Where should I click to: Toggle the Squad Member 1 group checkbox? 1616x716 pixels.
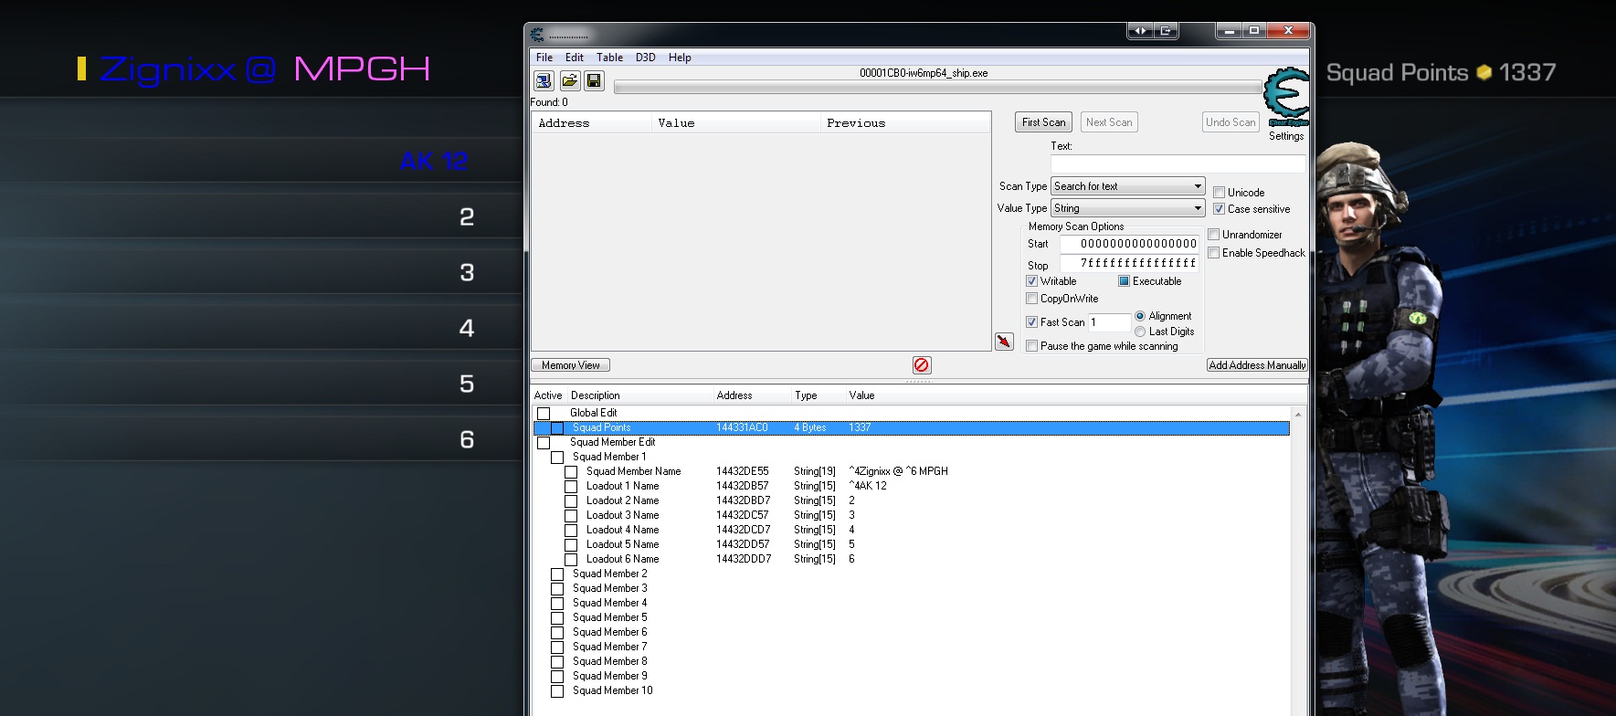557,458
